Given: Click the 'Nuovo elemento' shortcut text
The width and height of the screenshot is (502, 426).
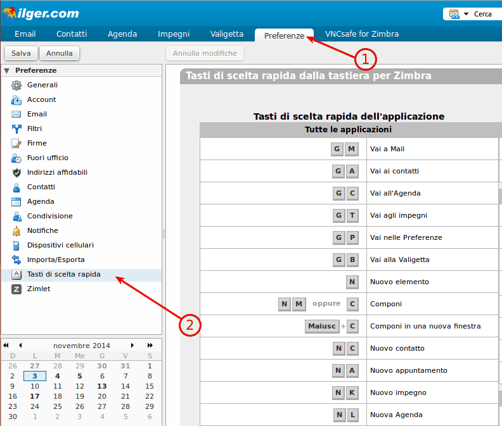Looking at the screenshot, I should coord(399,282).
